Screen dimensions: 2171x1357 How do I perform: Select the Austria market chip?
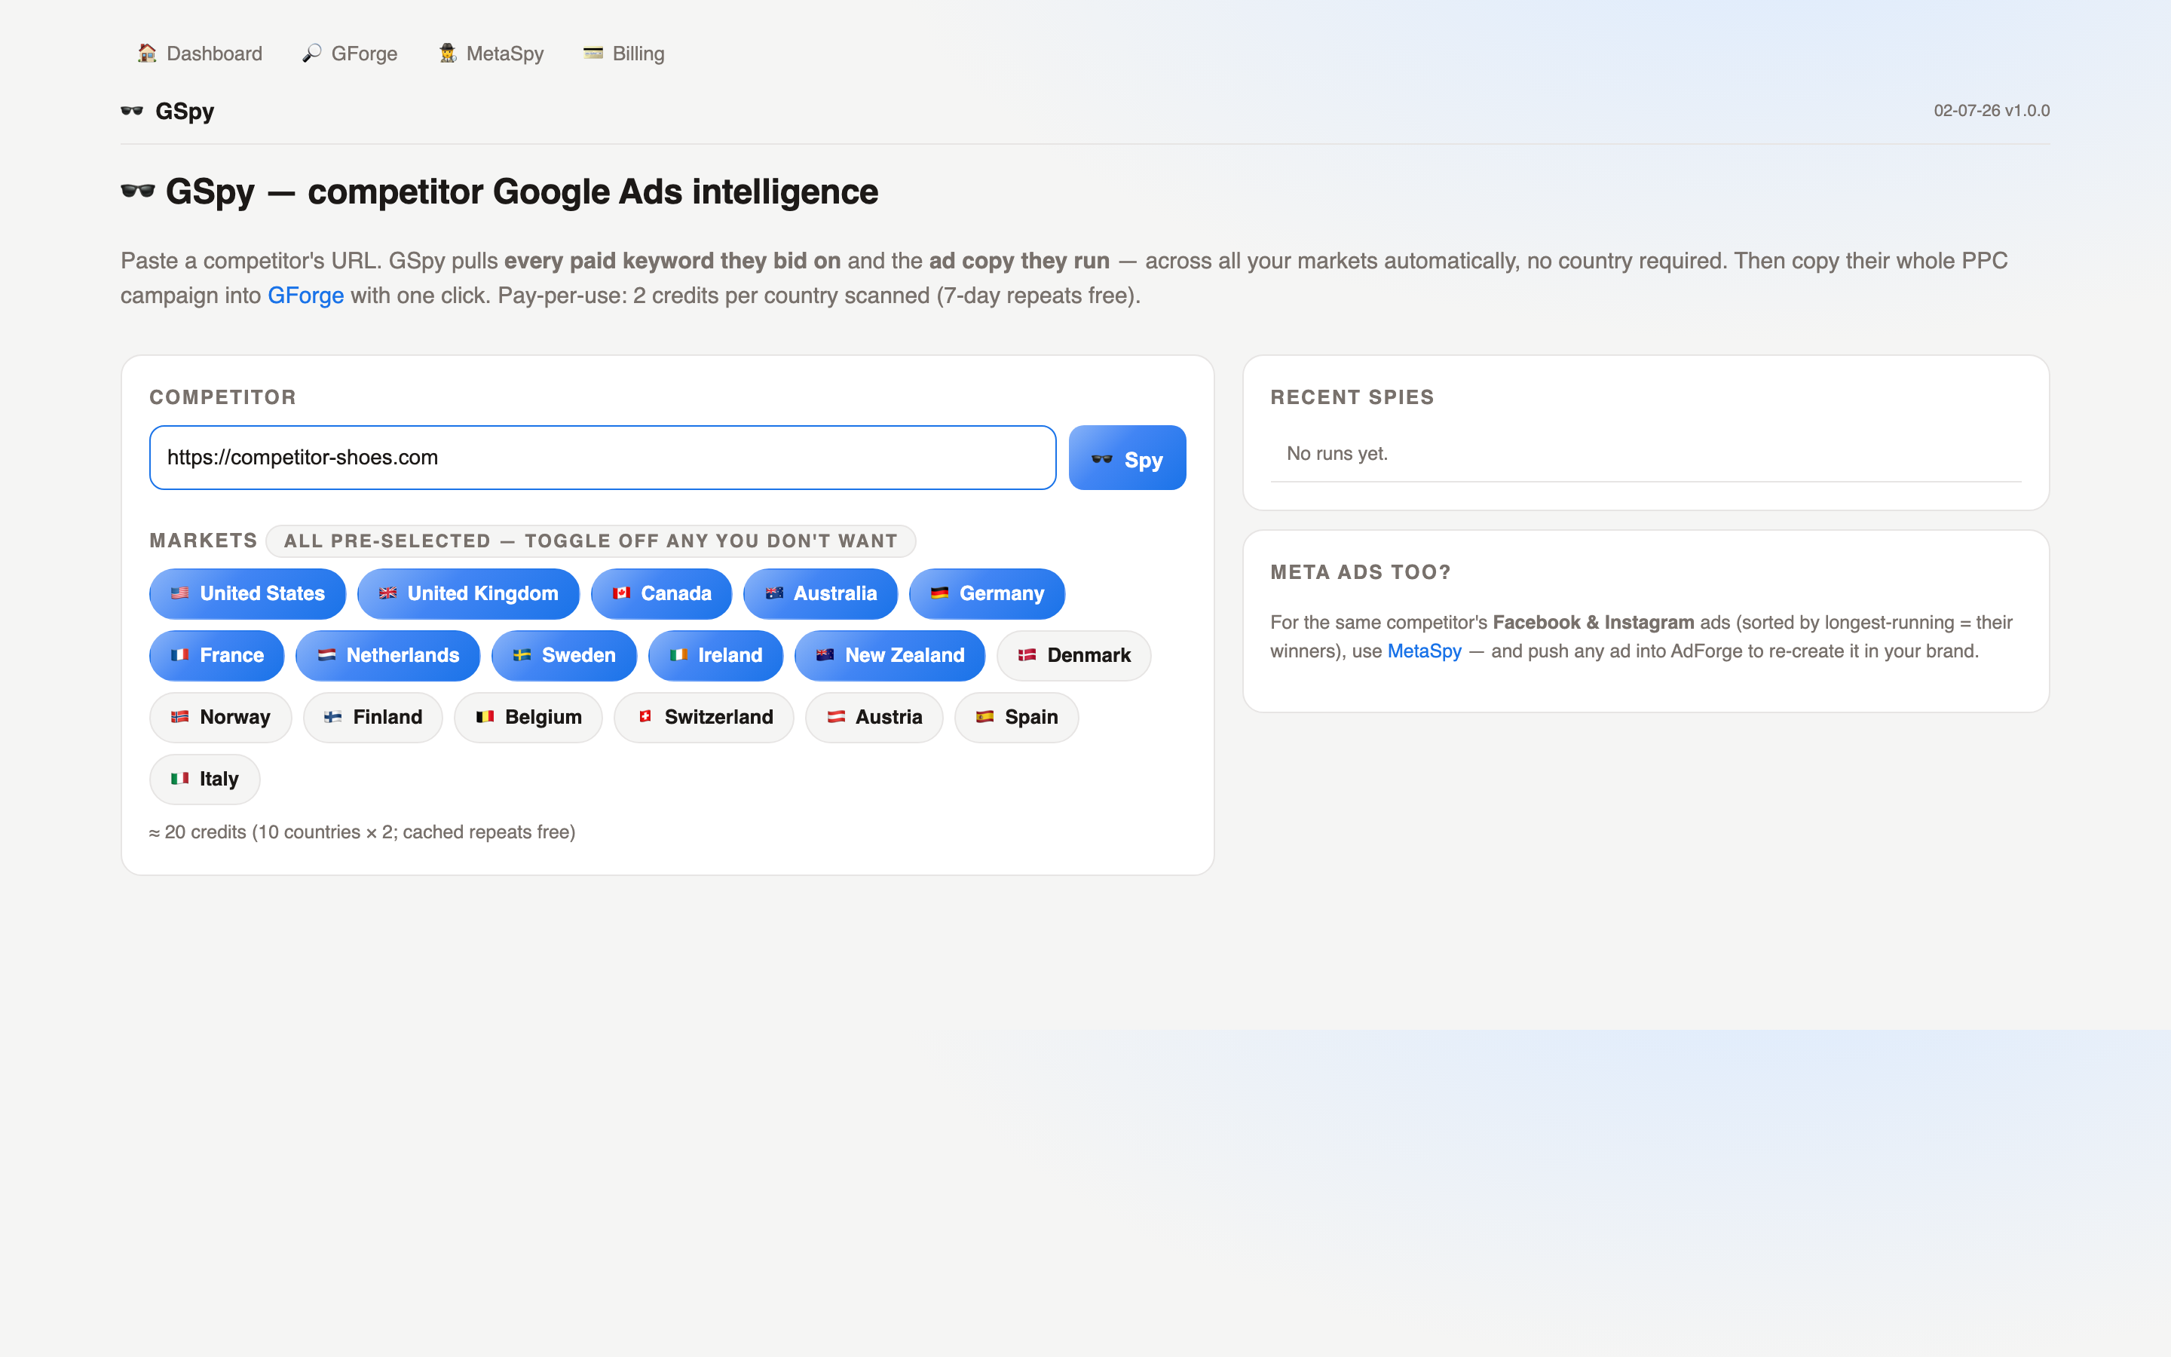point(874,717)
